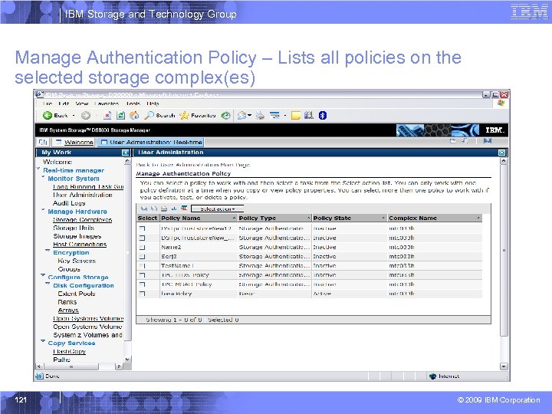Check the box for the first DSTpcTrustStoreNew policy
The height and width of the screenshot is (414, 552).
tap(143, 228)
